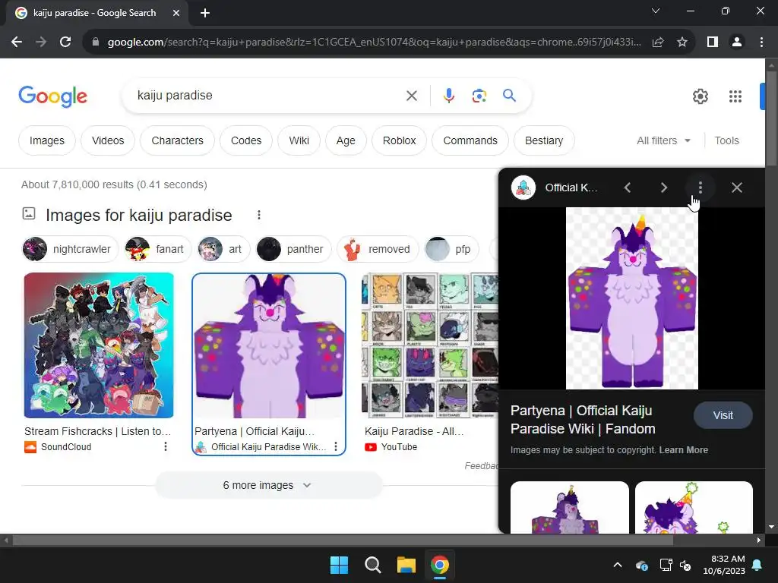Open options for the SoundCloud image result
The image size is (778, 583).
point(165,446)
